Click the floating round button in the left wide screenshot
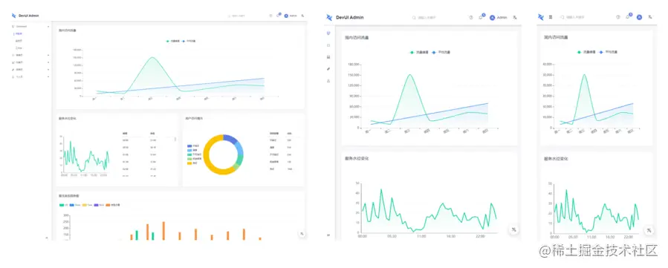The image size is (668, 268). pyautogui.click(x=302, y=234)
